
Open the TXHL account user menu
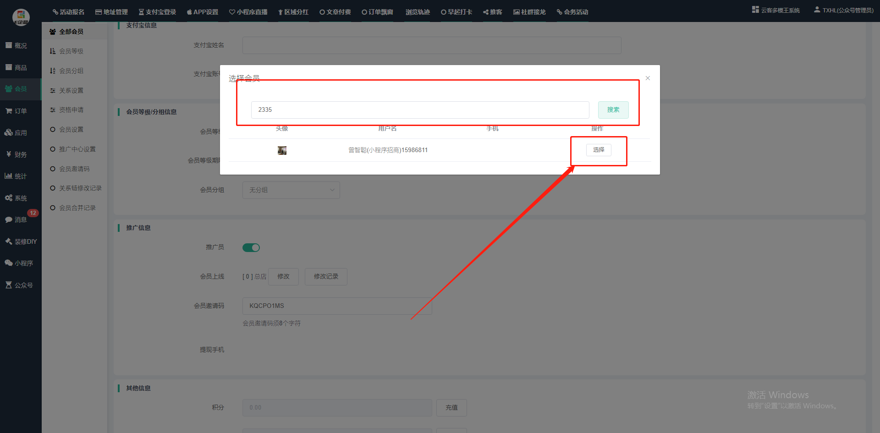click(843, 10)
